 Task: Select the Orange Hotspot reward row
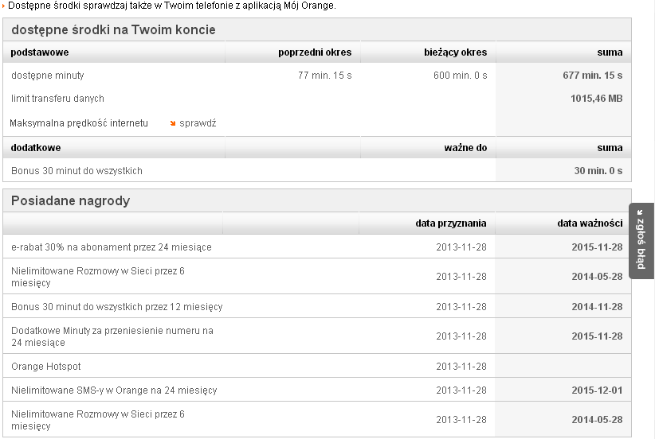tap(46, 367)
